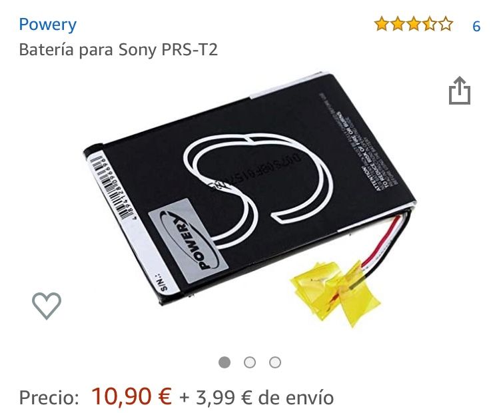
Task: Click the half-filled fourth star
Action: pos(430,24)
